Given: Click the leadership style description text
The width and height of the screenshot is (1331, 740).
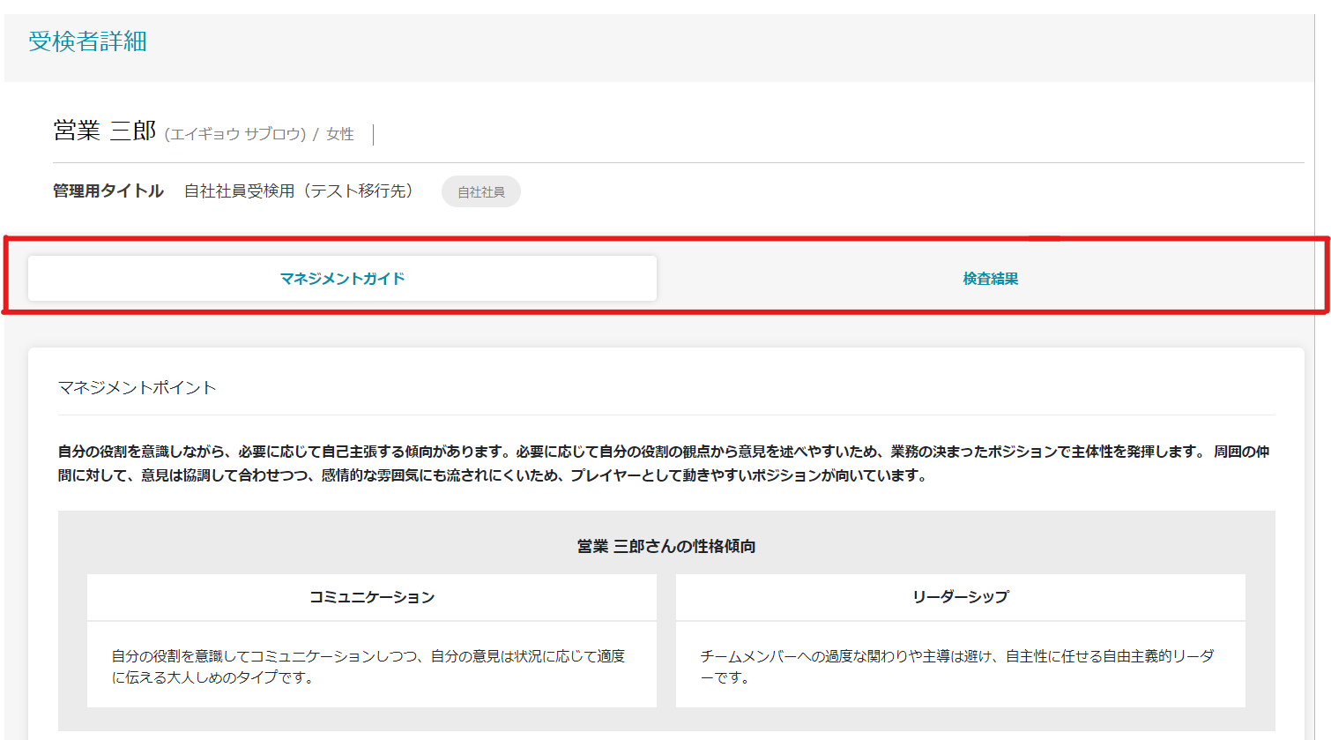Looking at the screenshot, I should click(958, 667).
